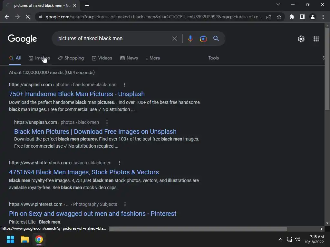Open options for the Shutterstock result
This screenshot has width=330, height=247.
(x=120, y=163)
